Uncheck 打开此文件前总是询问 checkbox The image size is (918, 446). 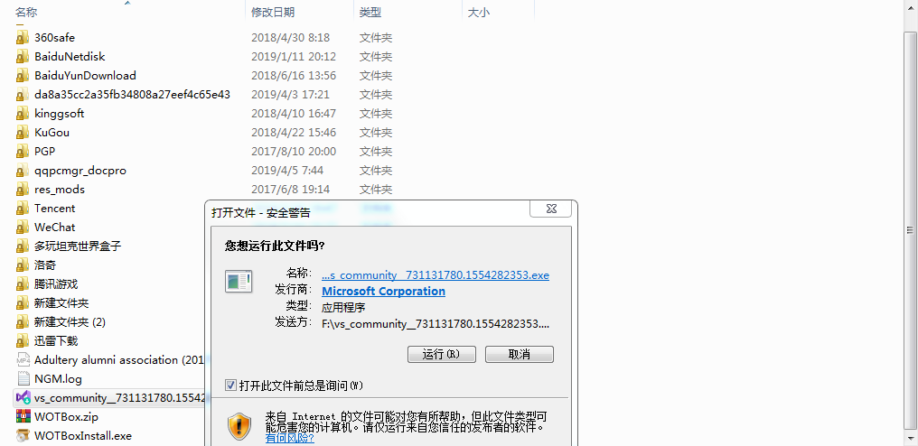(230, 386)
